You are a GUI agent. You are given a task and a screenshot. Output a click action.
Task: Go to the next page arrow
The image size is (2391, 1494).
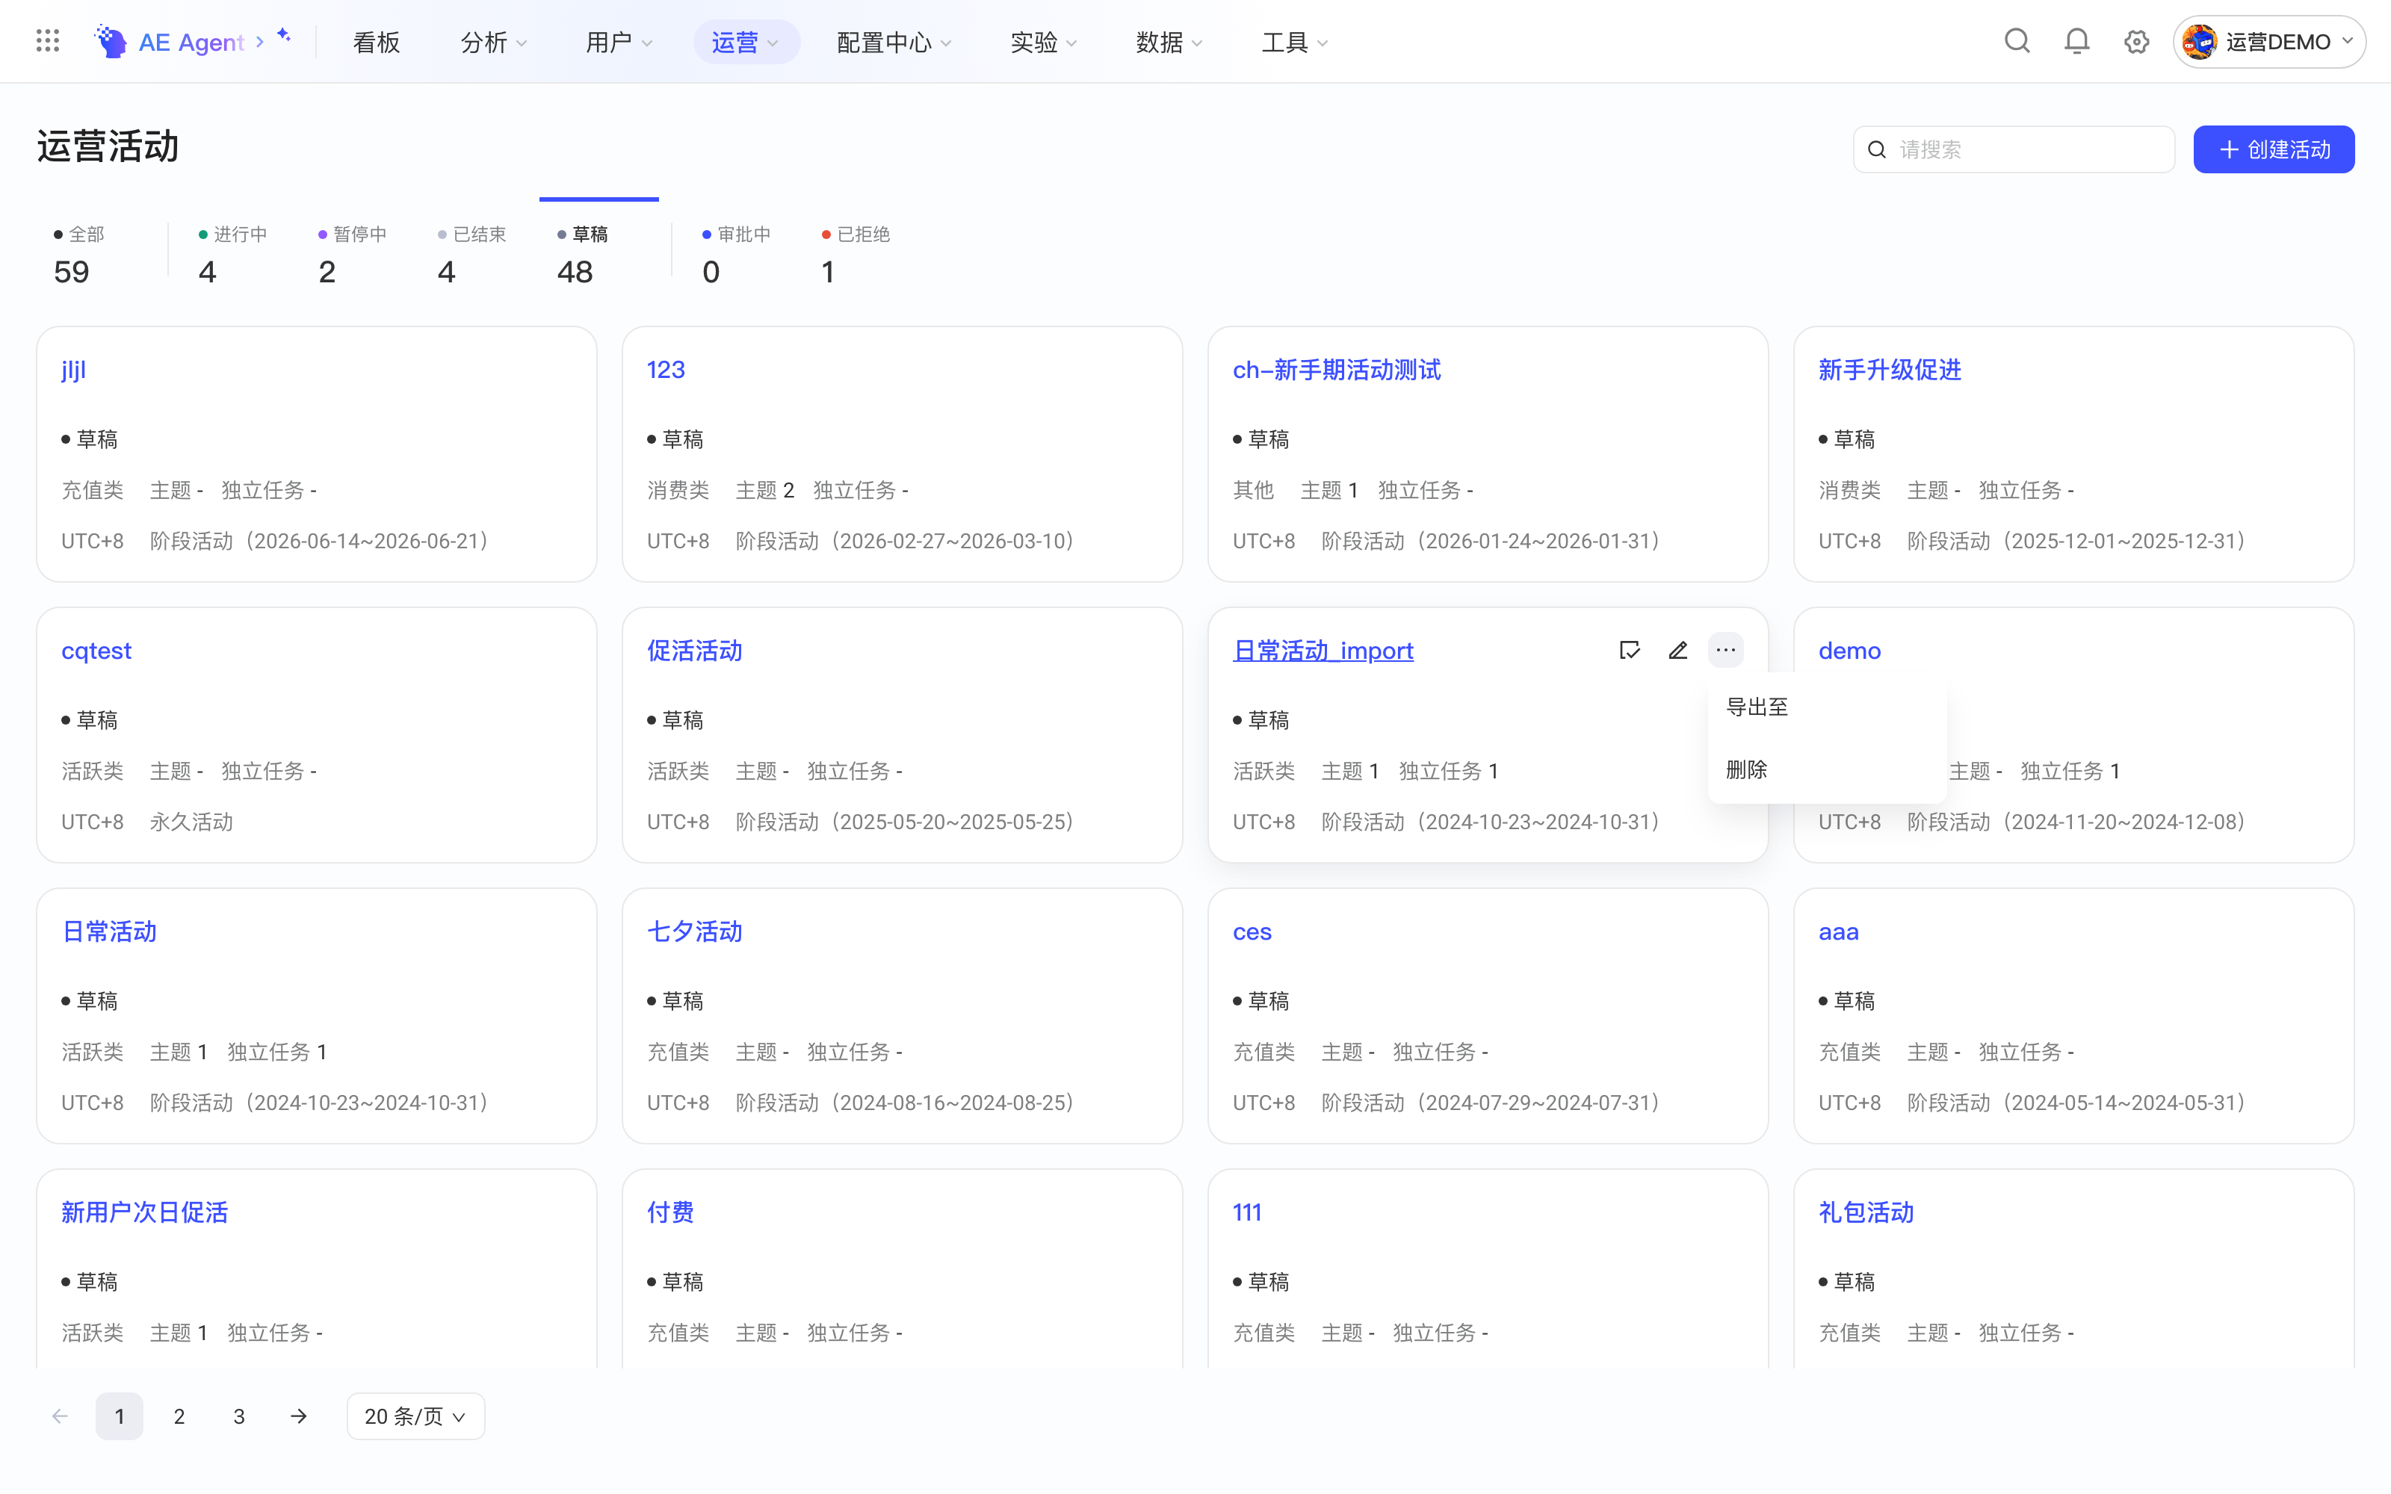pos(298,1416)
